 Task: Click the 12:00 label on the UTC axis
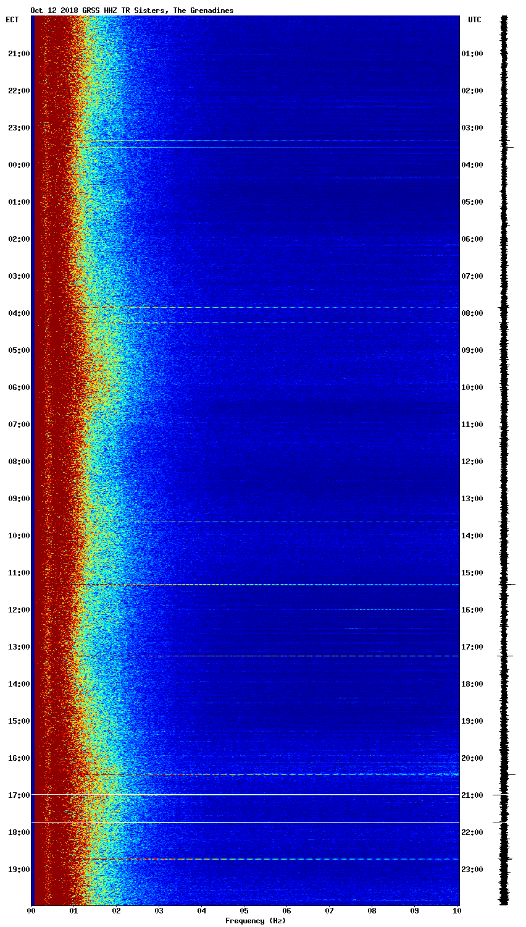coord(472,462)
